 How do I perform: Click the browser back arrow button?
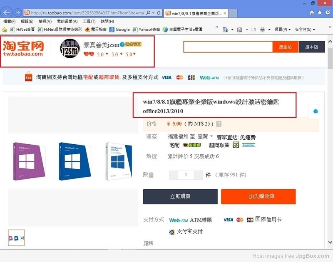tap(7, 12)
